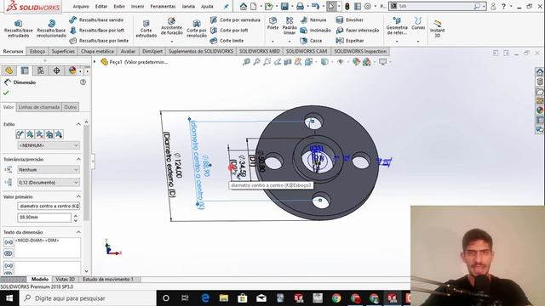Choose Ressalto/base por limite
The height and width of the screenshot is (306, 545).
pos(99,41)
